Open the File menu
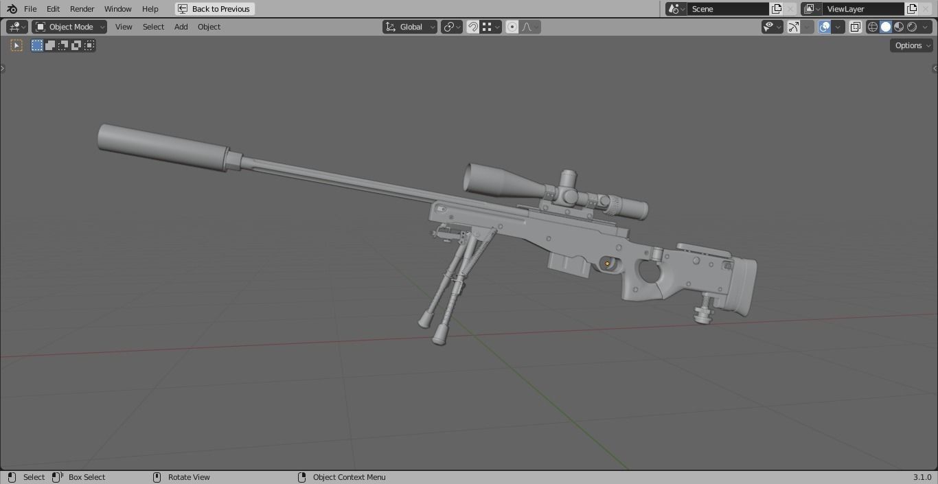 [x=30, y=9]
